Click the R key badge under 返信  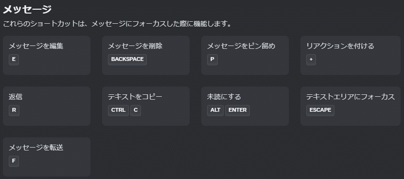pos(14,110)
